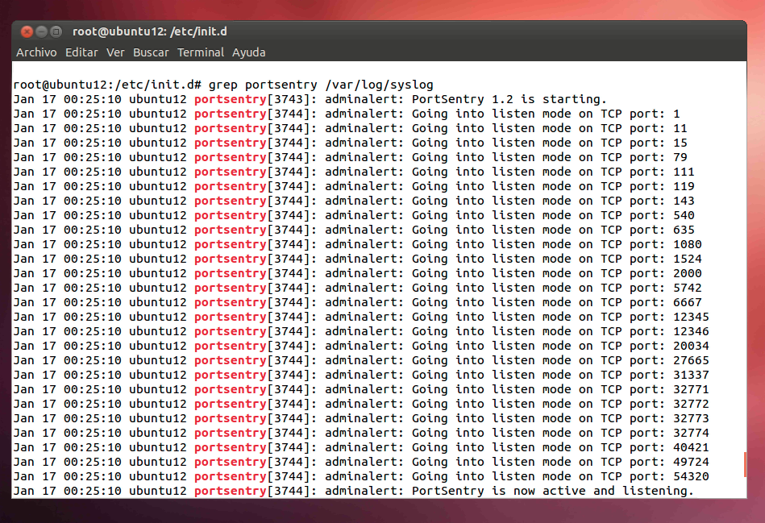This screenshot has width=765, height=523.
Task: Open the Ayuda help menu
Action: pyautogui.click(x=249, y=52)
